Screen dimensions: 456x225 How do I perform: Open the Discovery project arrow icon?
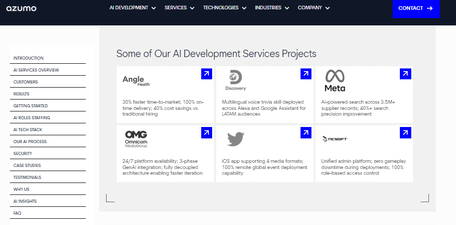[306, 74]
